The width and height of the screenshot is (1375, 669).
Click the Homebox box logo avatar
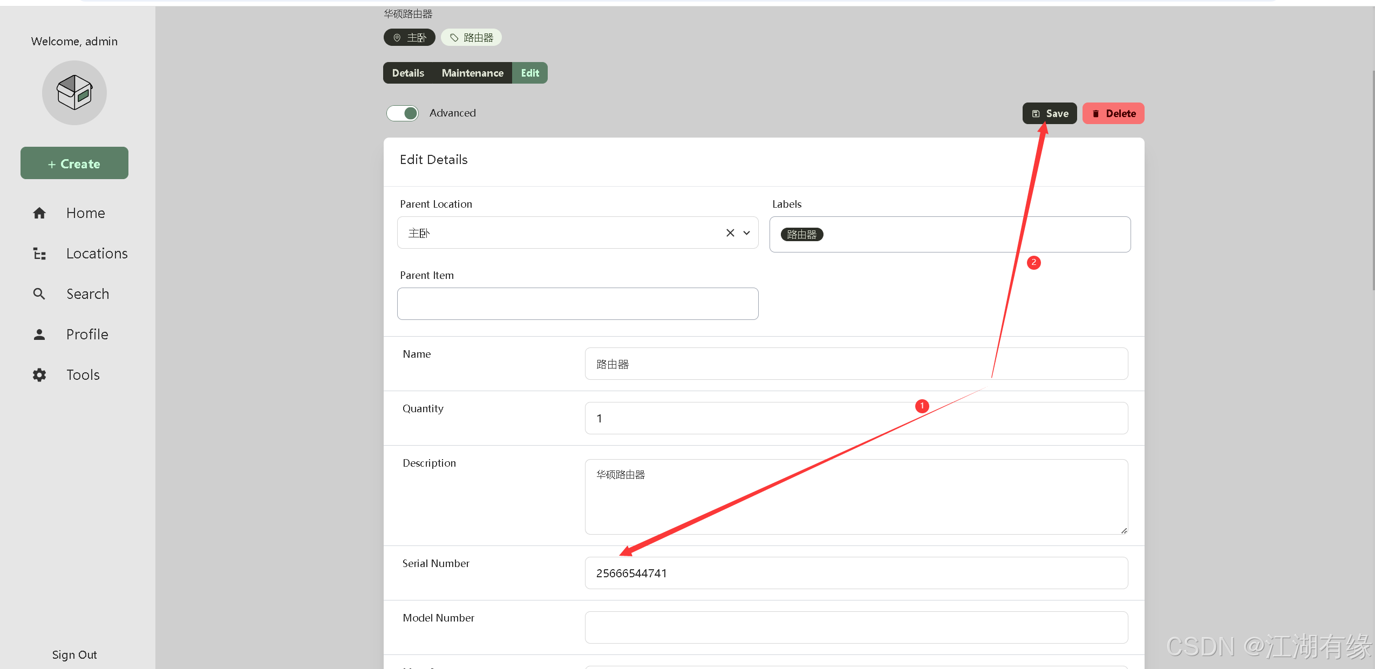click(x=74, y=93)
